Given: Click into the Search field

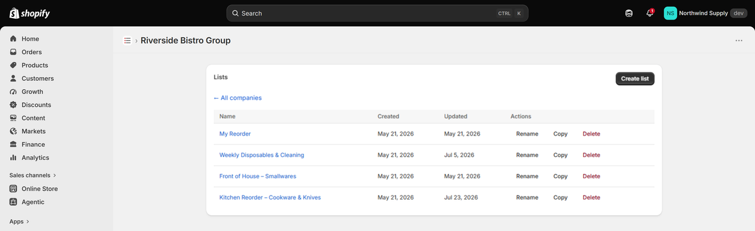Looking at the screenshot, I should [377, 13].
